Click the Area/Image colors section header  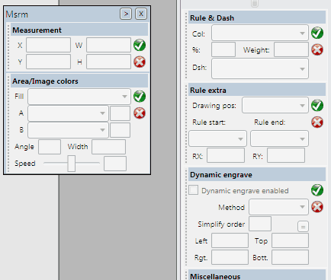tap(79, 81)
